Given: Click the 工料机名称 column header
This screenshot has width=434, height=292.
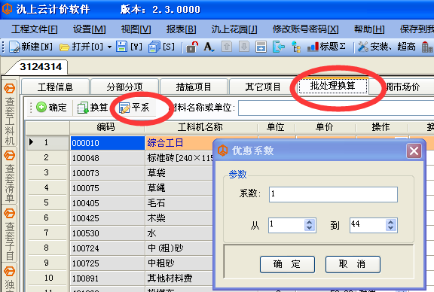Looking at the screenshot, I should (200, 127).
